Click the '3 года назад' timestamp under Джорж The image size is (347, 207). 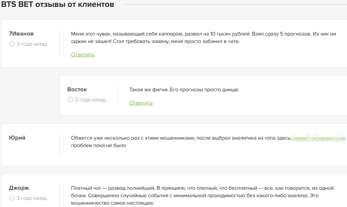(32, 198)
